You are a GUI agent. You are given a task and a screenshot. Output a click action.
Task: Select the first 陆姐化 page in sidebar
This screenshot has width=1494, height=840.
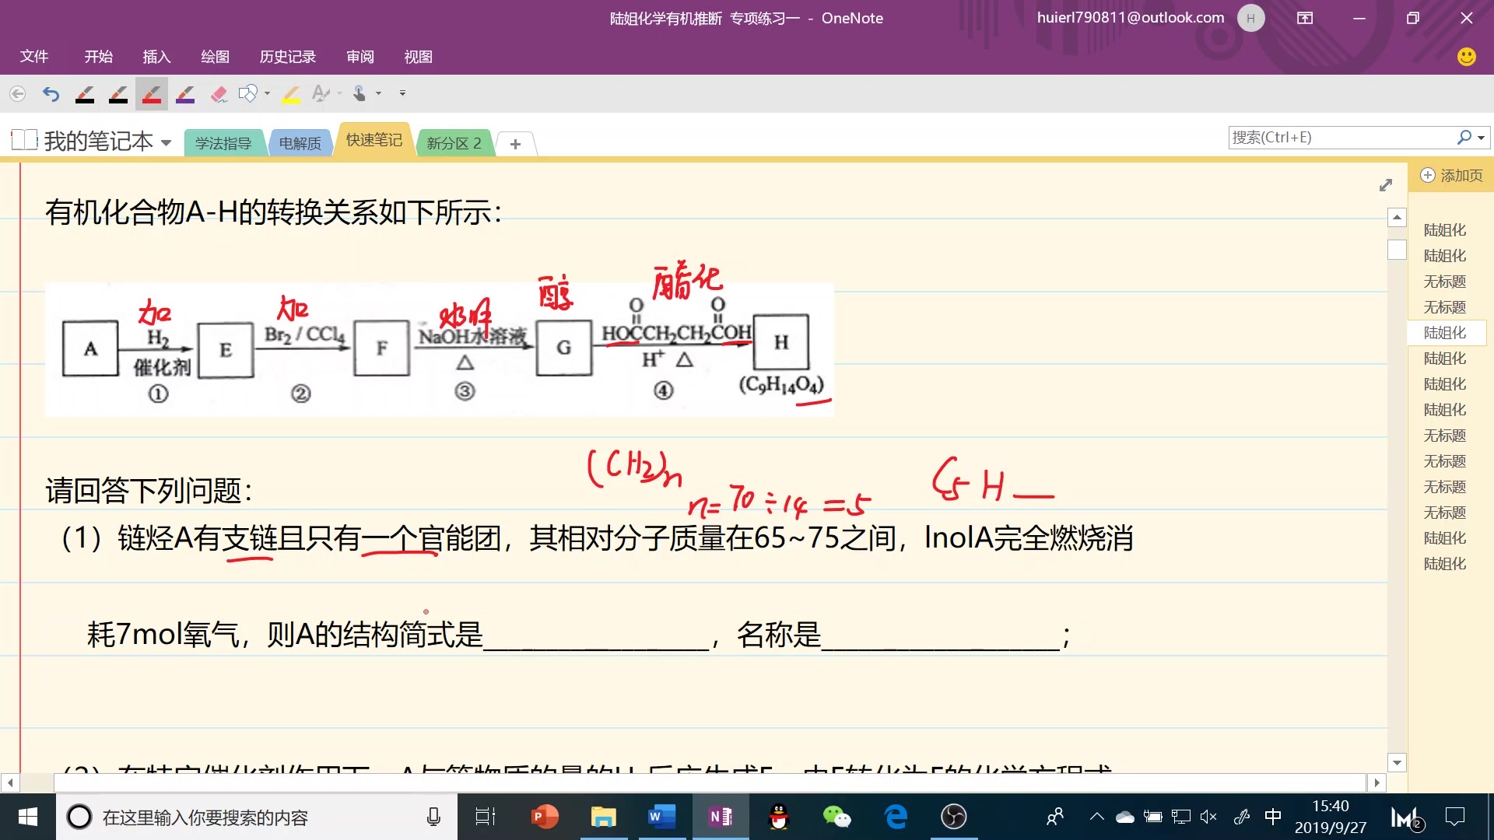click(x=1444, y=229)
